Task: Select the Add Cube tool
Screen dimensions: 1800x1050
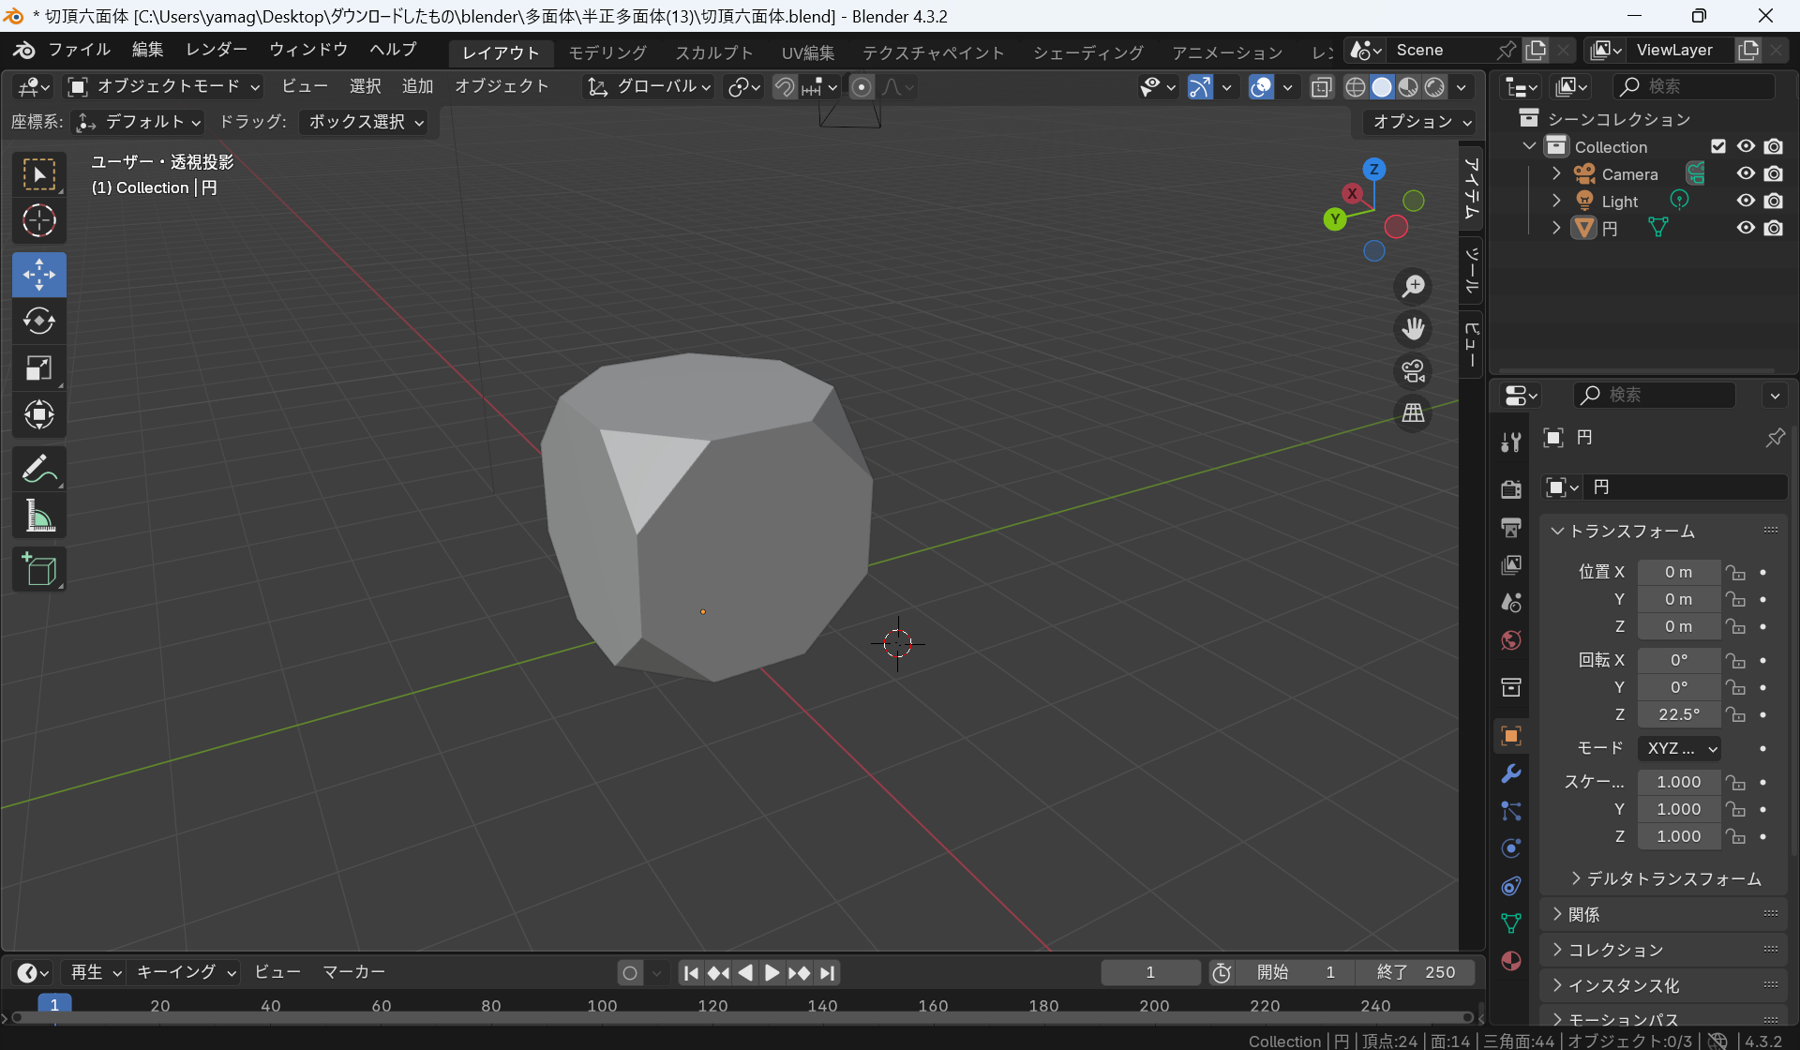Action: pyautogui.click(x=39, y=569)
